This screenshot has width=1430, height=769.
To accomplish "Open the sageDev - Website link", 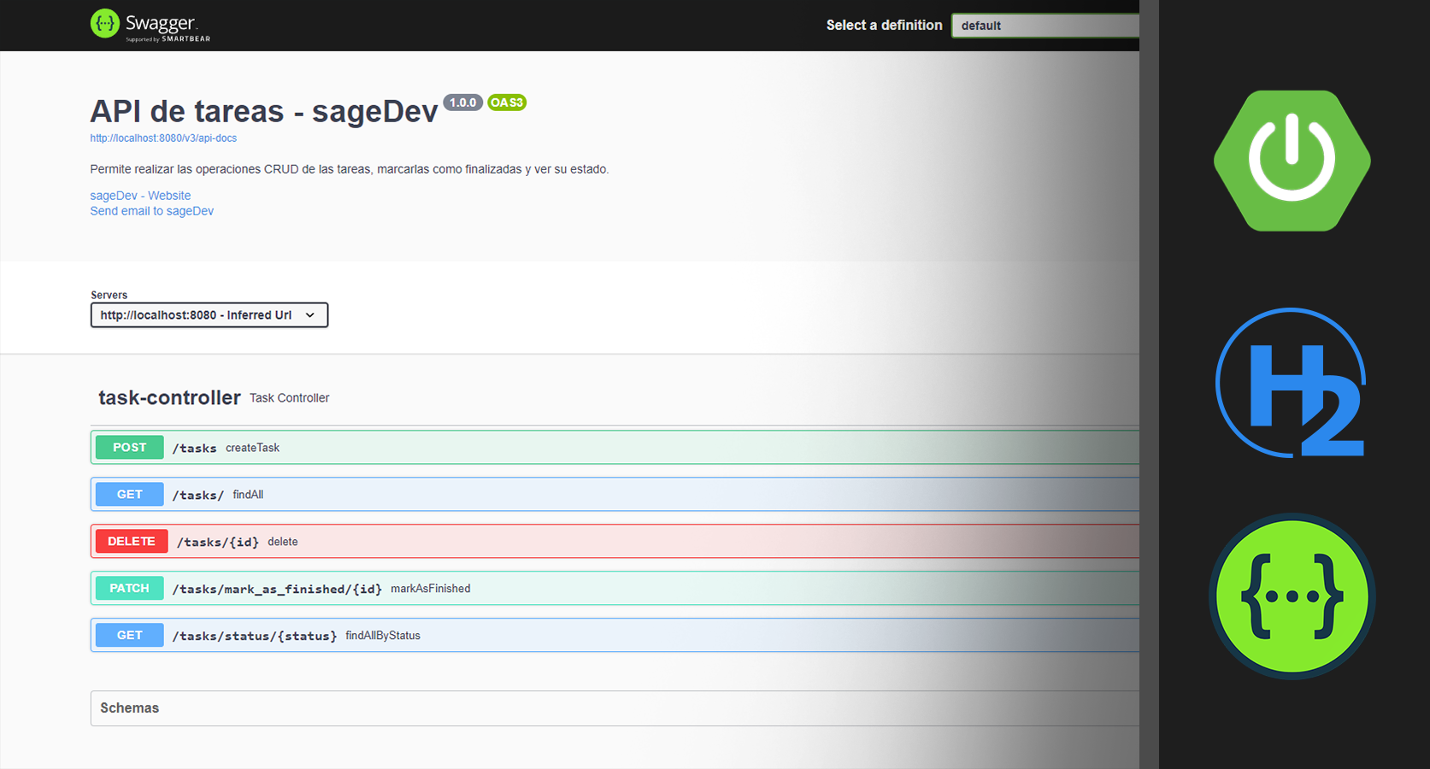I will 140,196.
